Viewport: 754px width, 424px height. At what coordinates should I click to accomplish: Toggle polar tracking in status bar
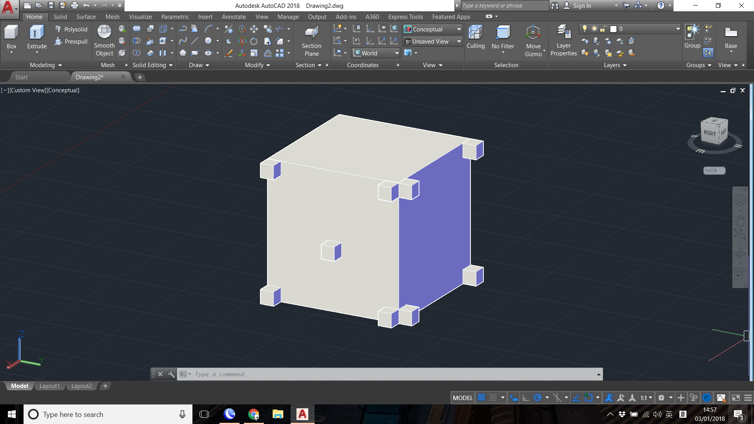[538, 398]
